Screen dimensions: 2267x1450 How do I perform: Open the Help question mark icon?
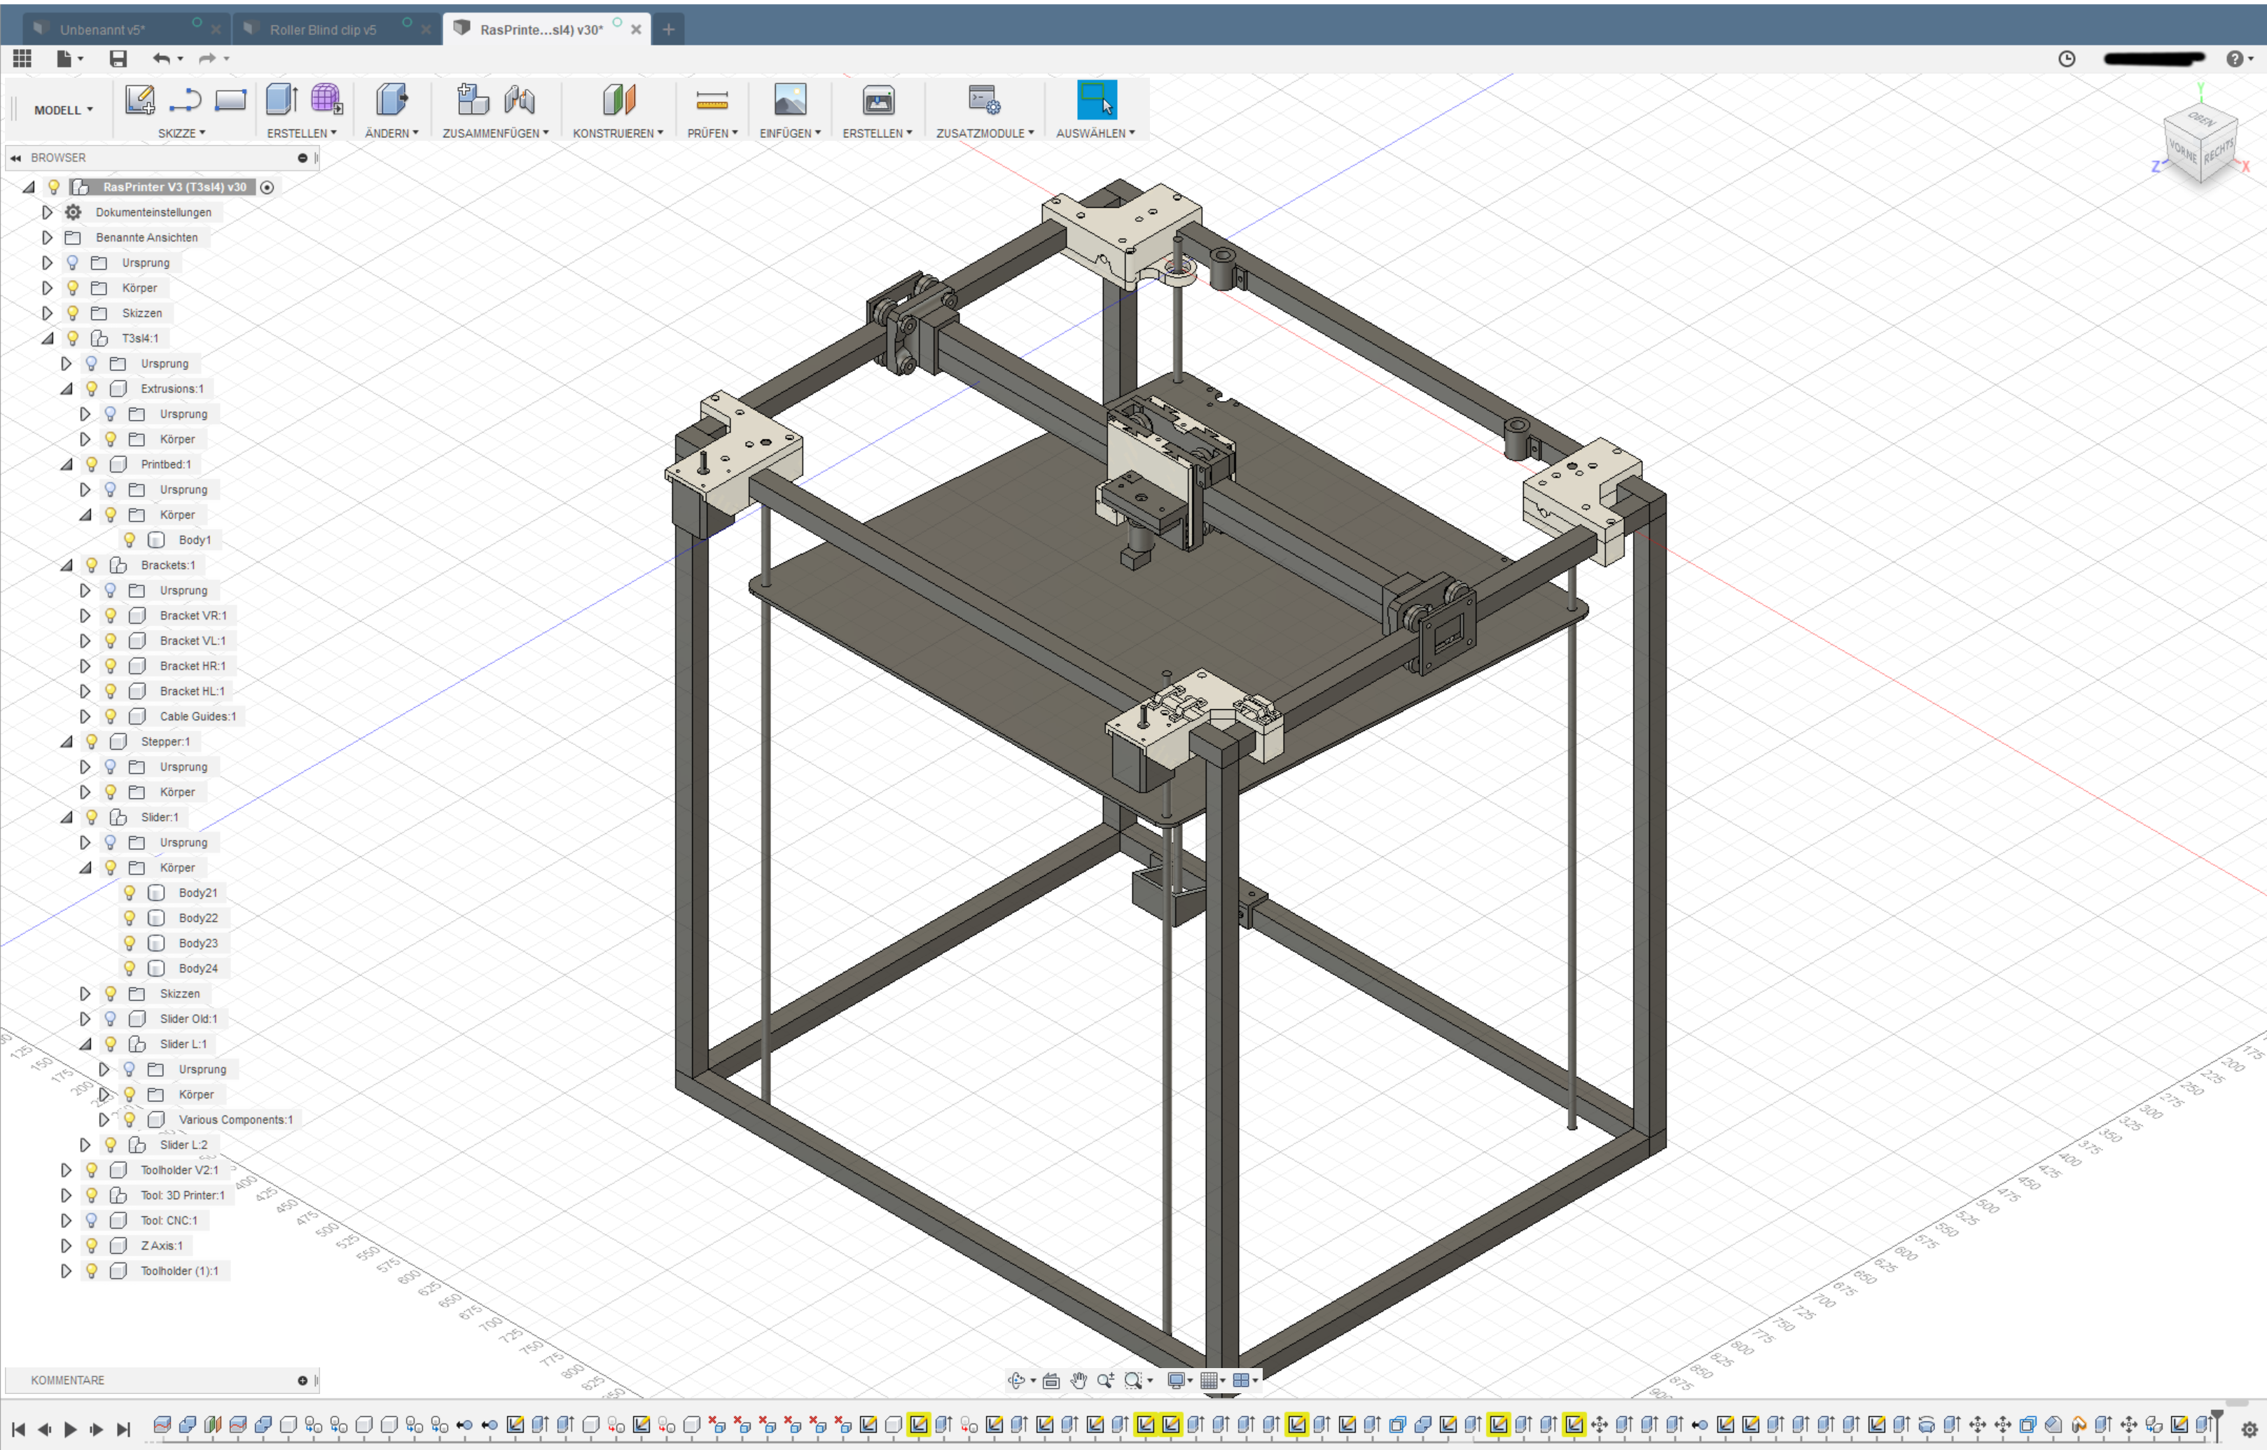(x=2234, y=58)
